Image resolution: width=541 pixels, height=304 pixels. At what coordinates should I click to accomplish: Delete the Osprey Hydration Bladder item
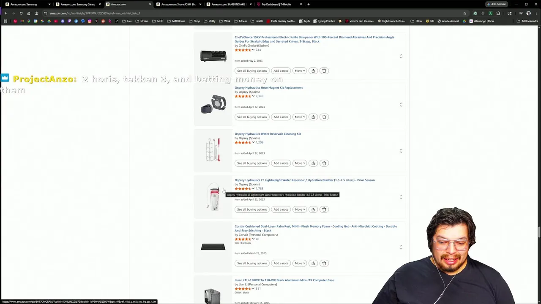pos(324,209)
